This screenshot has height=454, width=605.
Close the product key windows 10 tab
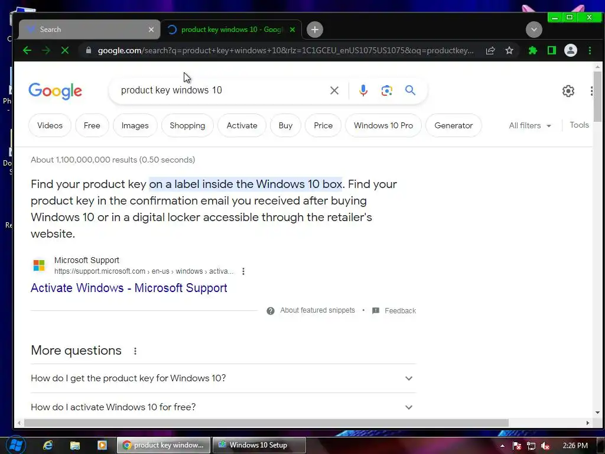(292, 30)
